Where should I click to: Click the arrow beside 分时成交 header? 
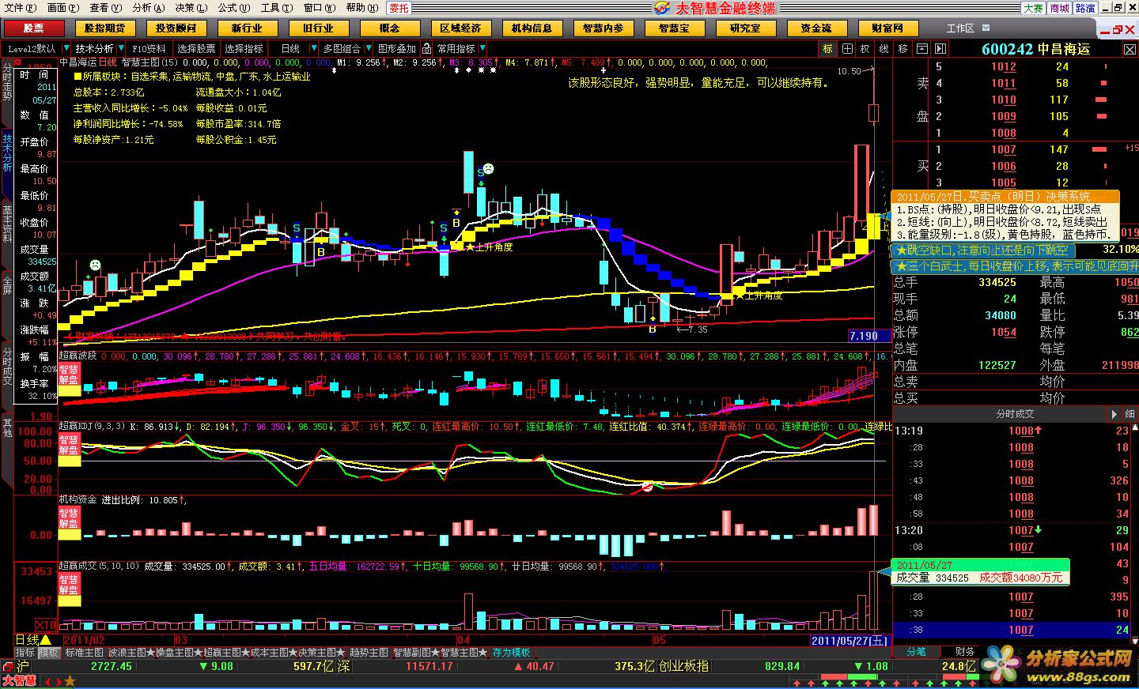point(1114,414)
